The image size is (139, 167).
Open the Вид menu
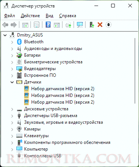tap(49, 16)
